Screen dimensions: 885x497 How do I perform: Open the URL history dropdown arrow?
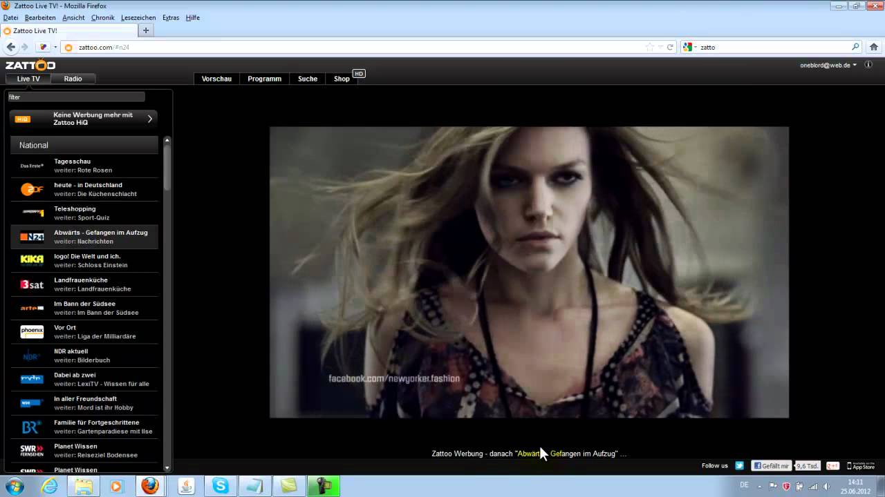(660, 47)
